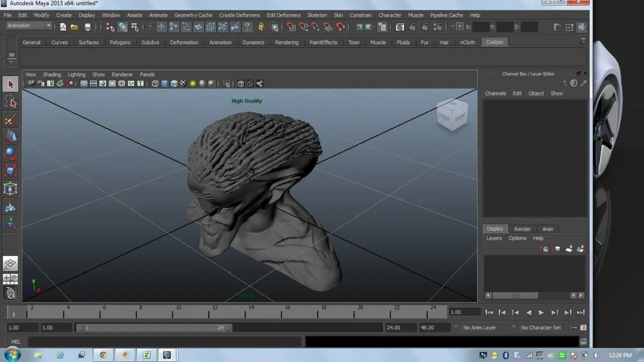Click the shelf trash can icon
644x362 pixels.
coord(583,41)
